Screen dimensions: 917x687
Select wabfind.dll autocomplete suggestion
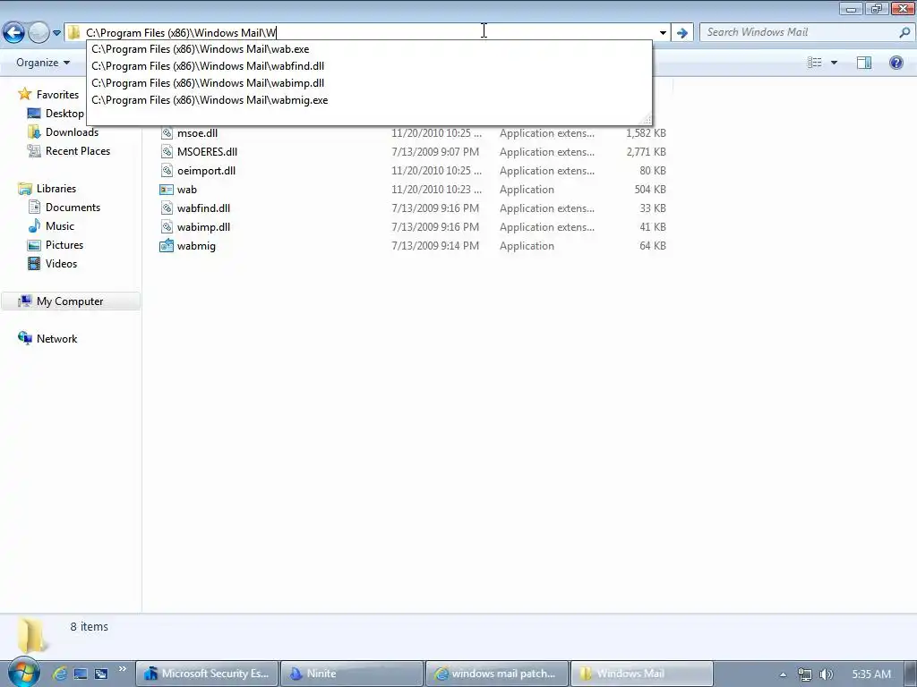click(370, 66)
